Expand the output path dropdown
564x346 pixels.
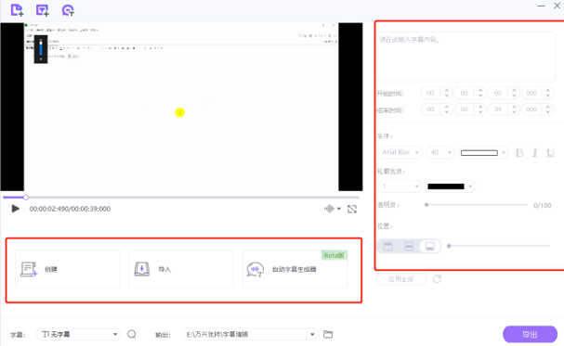pos(312,334)
